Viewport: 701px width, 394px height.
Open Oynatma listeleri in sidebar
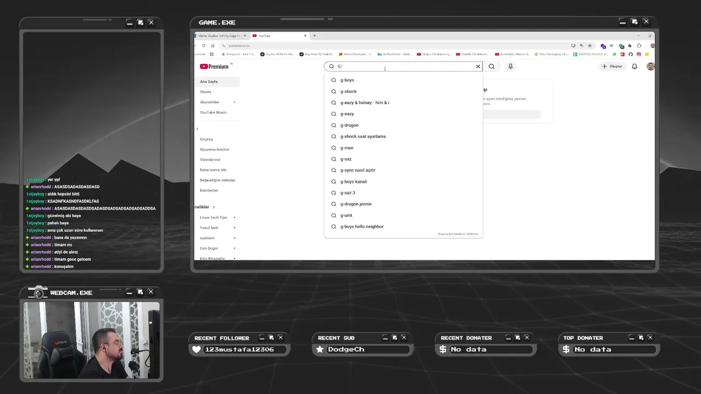point(215,149)
